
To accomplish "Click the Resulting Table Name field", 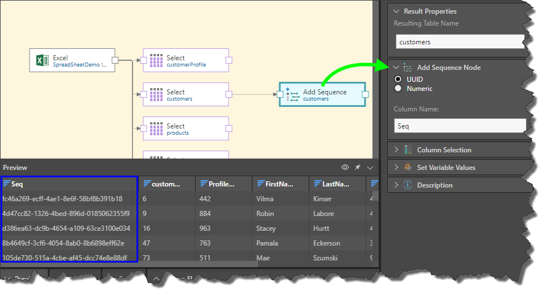I will click(459, 42).
